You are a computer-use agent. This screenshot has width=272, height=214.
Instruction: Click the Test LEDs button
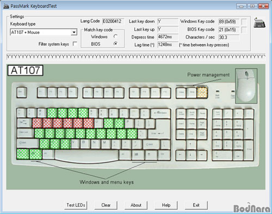click(x=76, y=205)
